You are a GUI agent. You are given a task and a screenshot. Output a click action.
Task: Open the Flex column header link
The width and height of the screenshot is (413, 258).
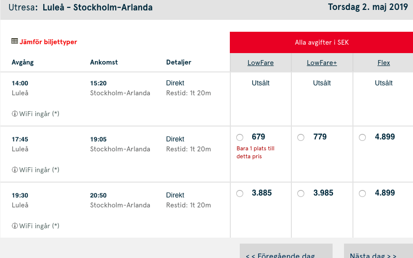[x=383, y=63]
